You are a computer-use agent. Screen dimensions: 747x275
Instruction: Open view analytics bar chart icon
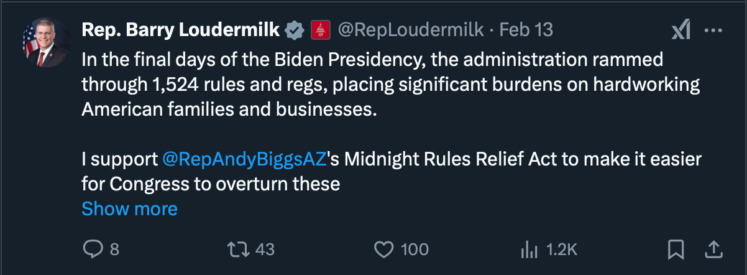tap(529, 249)
